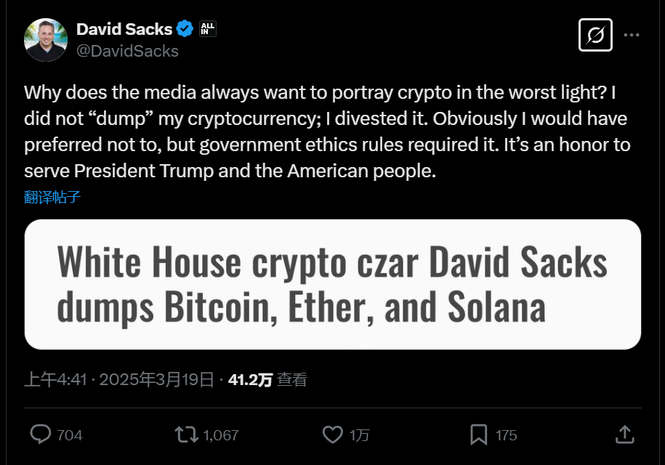Click the Grok actions icon
This screenshot has height=465, width=665.
click(x=595, y=34)
